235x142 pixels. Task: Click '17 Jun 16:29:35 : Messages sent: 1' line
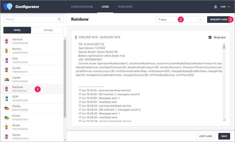pyautogui.click(x=99, y=113)
